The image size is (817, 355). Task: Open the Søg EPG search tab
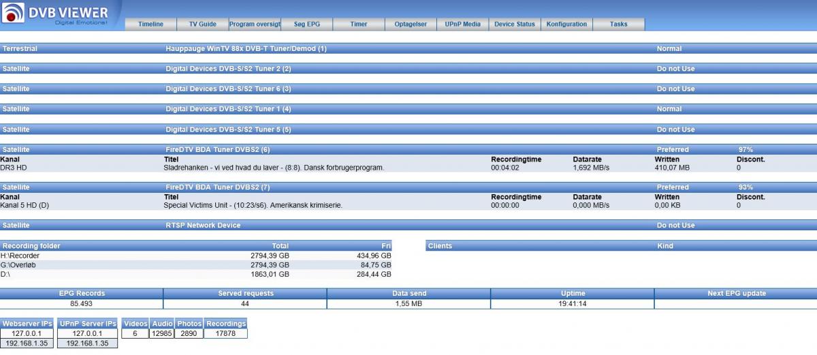click(x=306, y=24)
